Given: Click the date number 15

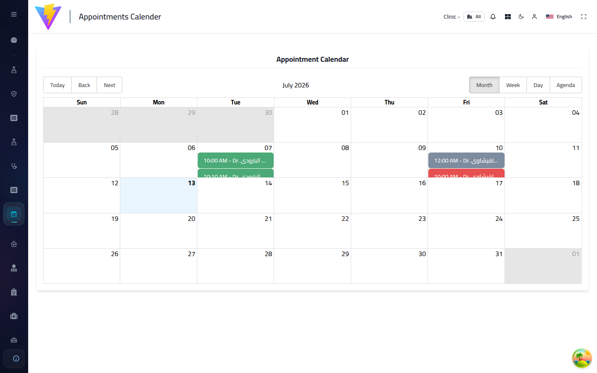Looking at the screenshot, I should [x=345, y=183].
